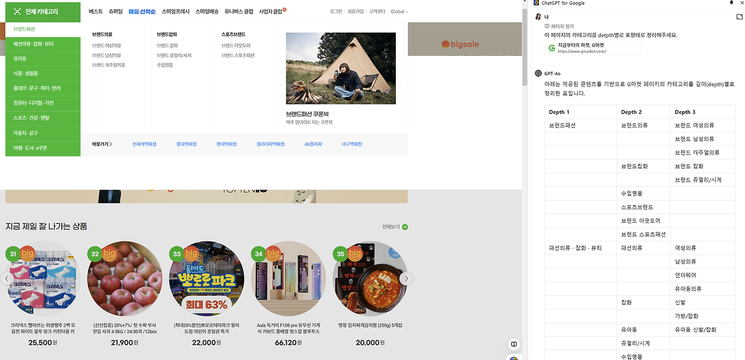Open 브랜드 쥬얼리/시계 subcategory

(x=174, y=55)
